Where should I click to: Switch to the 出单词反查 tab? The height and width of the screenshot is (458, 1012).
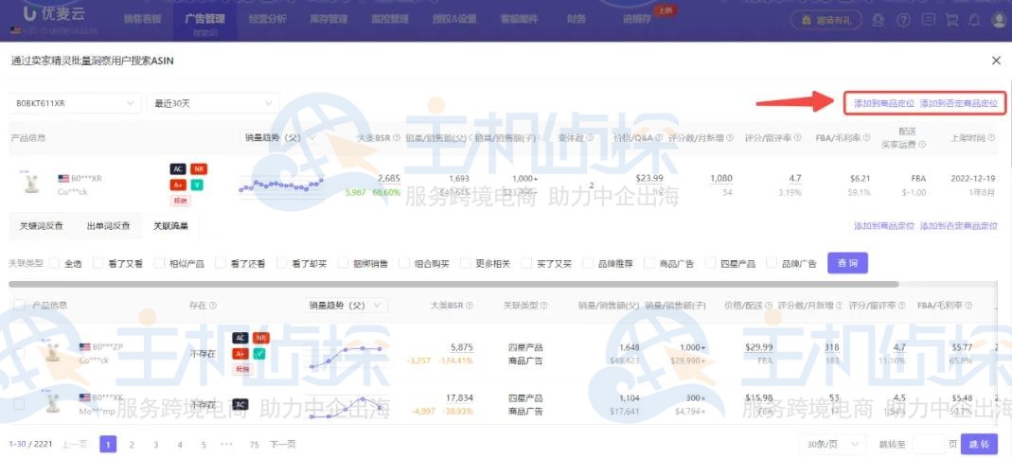tap(109, 226)
